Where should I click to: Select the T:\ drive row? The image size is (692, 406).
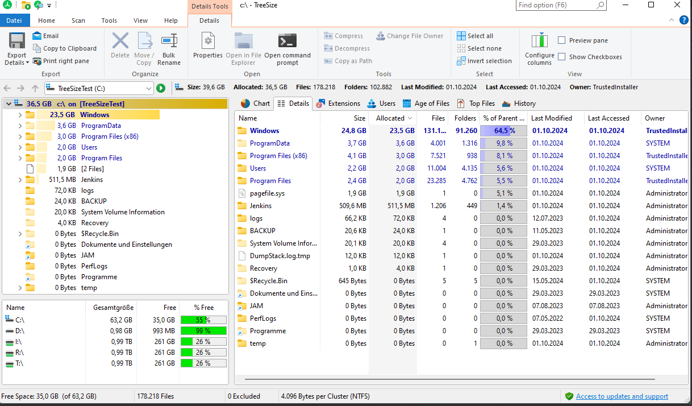(x=115, y=363)
